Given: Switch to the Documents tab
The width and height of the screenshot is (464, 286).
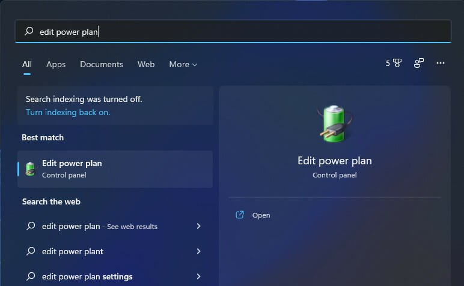Looking at the screenshot, I should coord(102,64).
